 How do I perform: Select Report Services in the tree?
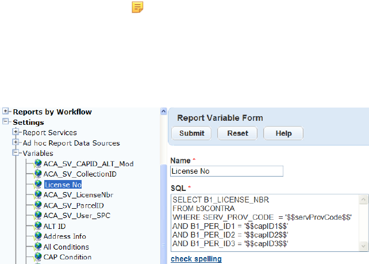[x=49, y=133]
